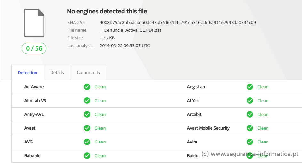The image size is (302, 163).
Task: Click green checkmark icon for AegisLab
Action: [x=250, y=87]
